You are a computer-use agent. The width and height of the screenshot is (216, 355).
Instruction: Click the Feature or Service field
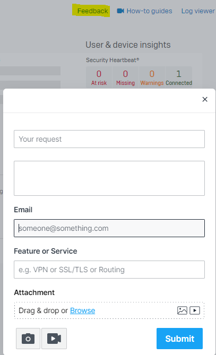point(109,270)
